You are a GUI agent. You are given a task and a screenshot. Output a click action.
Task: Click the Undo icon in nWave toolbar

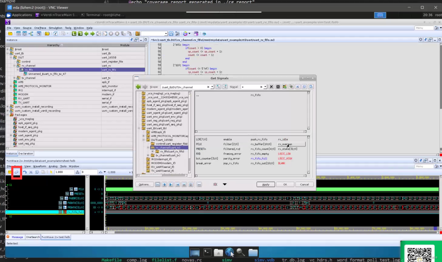pos(25,172)
